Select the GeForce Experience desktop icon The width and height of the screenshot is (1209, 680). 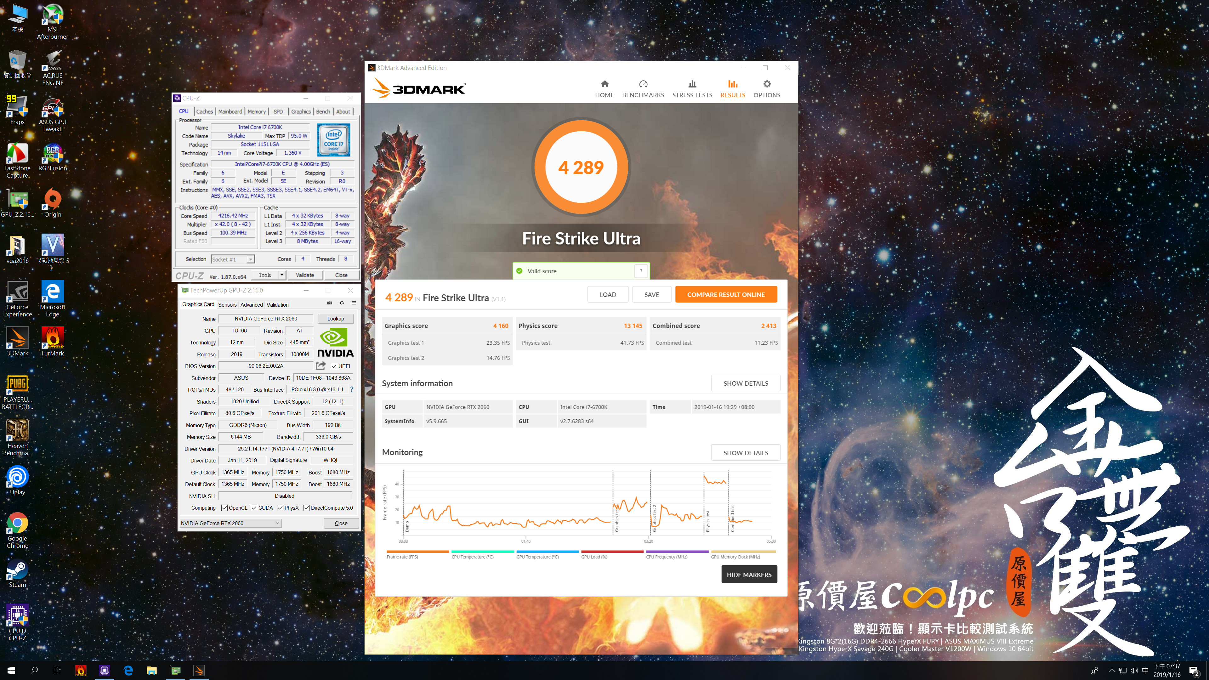coord(17,299)
